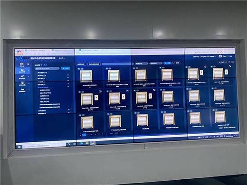This screenshot has width=247, height=185.
Task: Click the corner signal icon on second-row first elevator card
Action: point(100,91)
